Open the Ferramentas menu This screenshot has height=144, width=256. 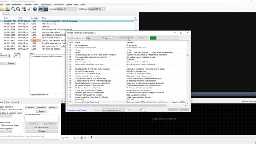point(17,4)
